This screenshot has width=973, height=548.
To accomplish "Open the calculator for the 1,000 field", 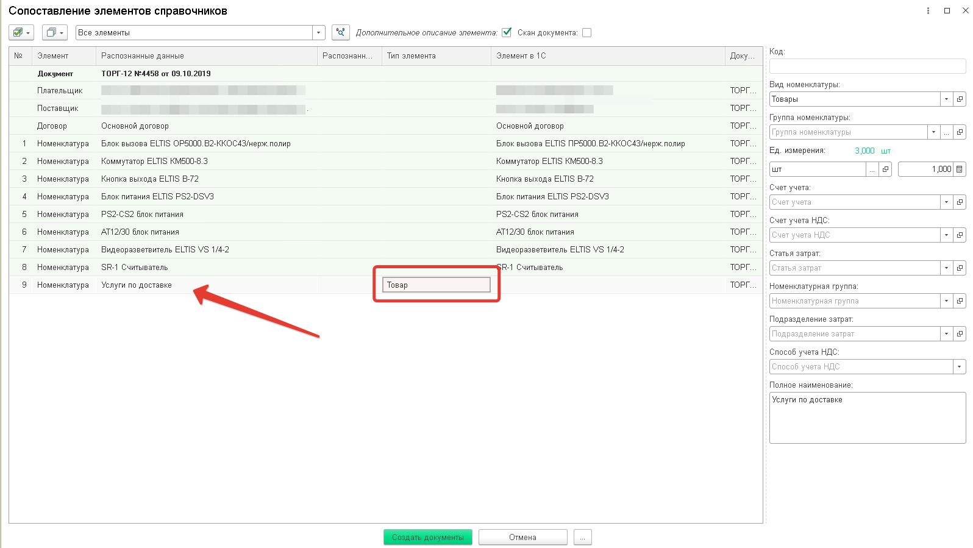I will (960, 169).
